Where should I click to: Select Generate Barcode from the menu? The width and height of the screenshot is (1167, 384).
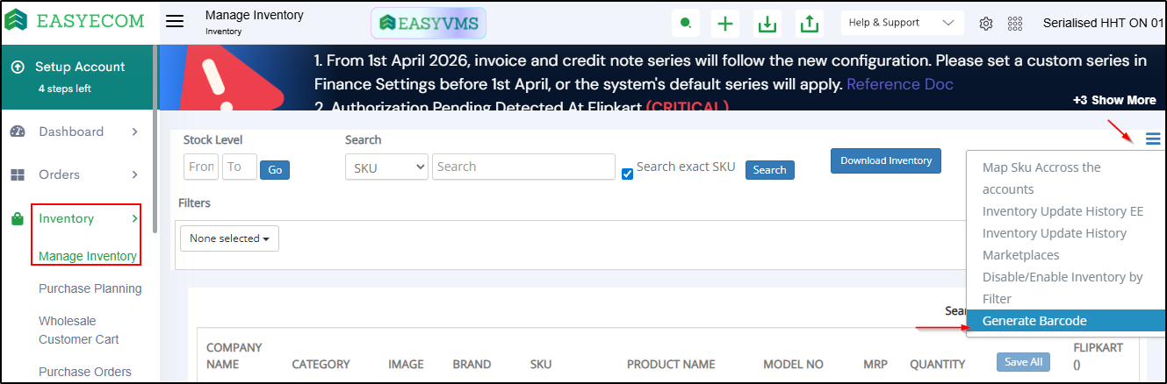click(1034, 321)
